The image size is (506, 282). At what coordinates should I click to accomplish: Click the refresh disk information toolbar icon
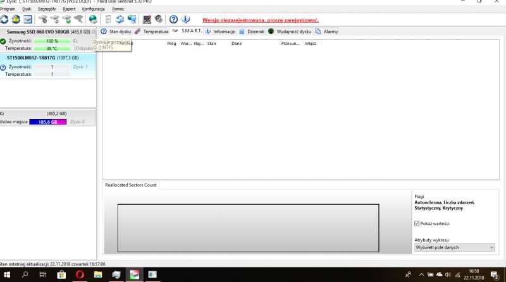pos(4,20)
